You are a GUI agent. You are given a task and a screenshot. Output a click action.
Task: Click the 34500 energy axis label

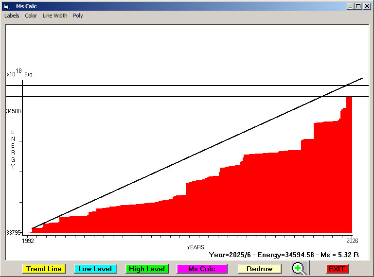pyautogui.click(x=14, y=111)
